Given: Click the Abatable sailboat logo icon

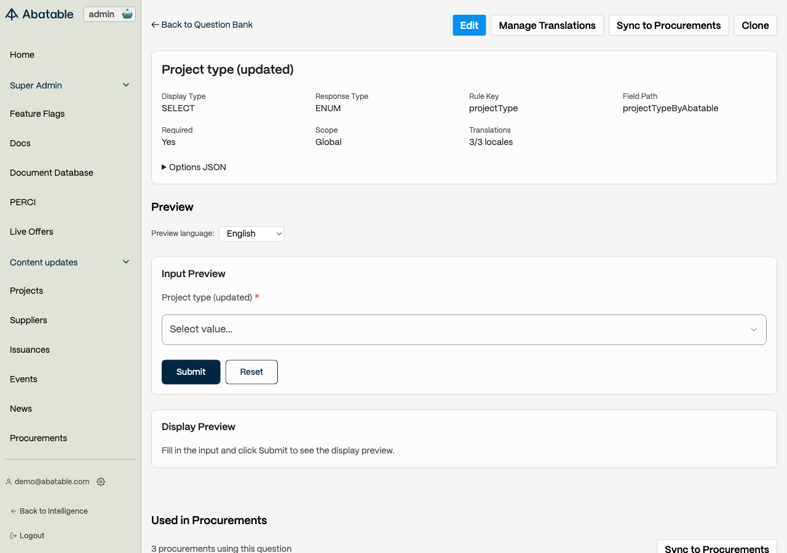Looking at the screenshot, I should [x=12, y=14].
